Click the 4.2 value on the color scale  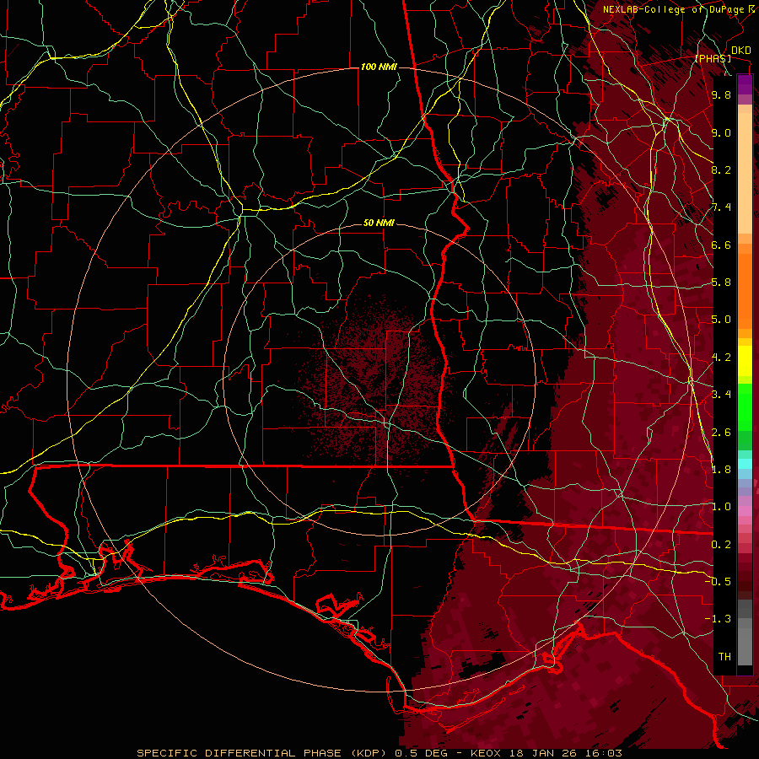click(x=721, y=358)
